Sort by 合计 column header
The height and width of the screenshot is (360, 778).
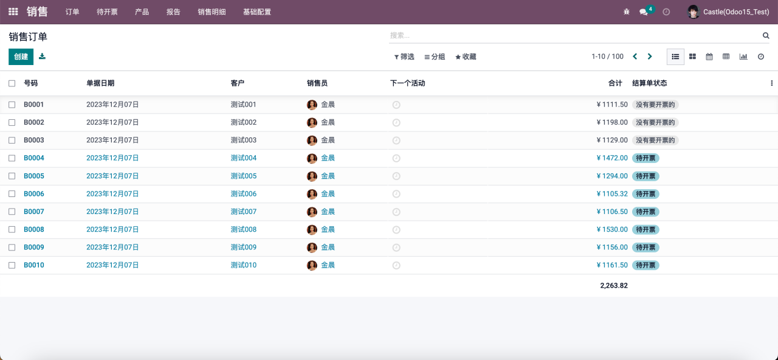[x=615, y=83]
